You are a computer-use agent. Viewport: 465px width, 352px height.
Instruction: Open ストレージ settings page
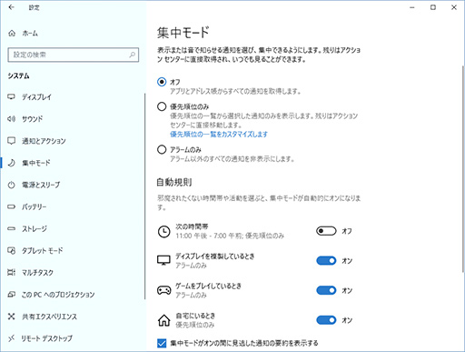[73, 228]
